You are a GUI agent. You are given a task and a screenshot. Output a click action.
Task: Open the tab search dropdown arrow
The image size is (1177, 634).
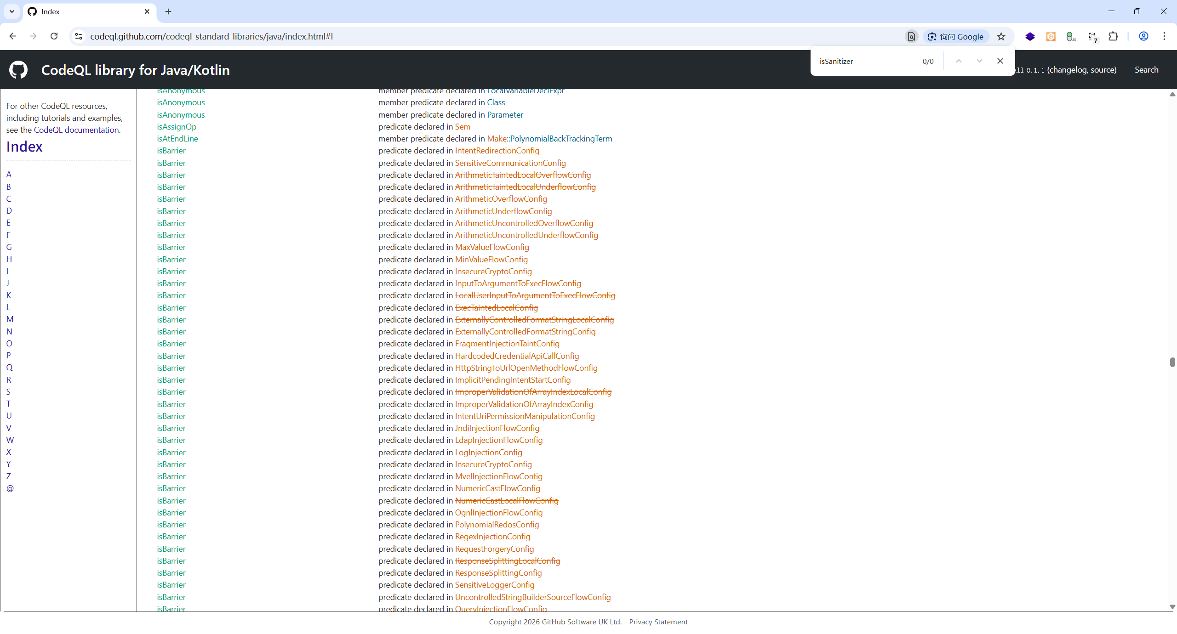12,11
